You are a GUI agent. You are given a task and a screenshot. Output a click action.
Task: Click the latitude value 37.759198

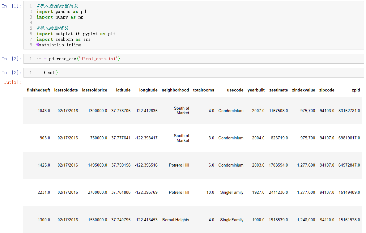(121, 165)
